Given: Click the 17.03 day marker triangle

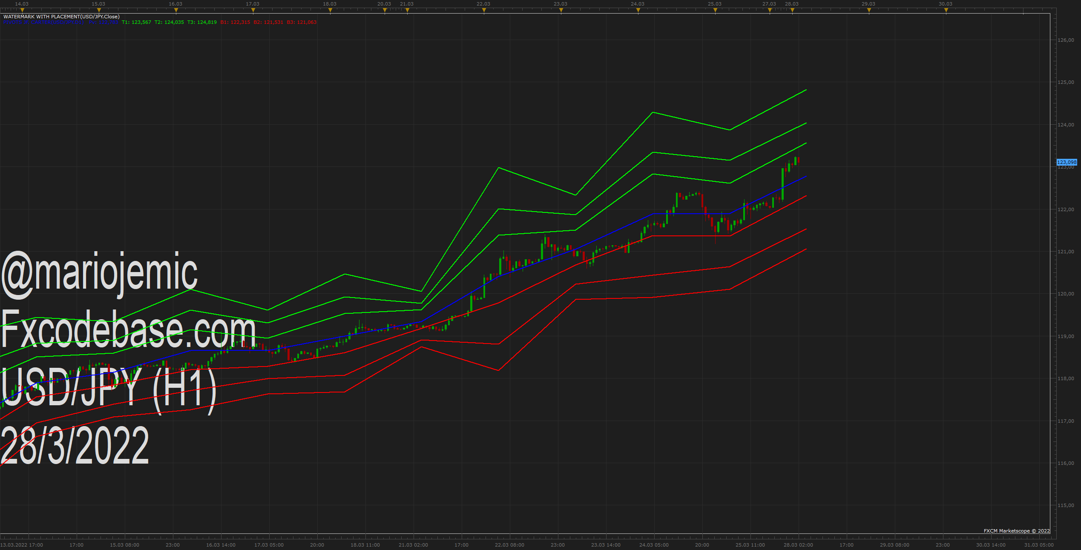Looking at the screenshot, I should pos(253,11).
